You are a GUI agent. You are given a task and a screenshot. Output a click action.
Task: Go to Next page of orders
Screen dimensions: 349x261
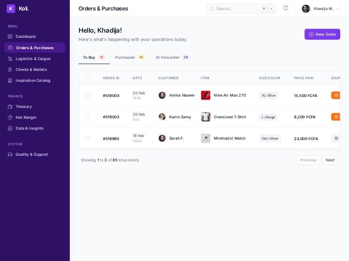pos(330,160)
